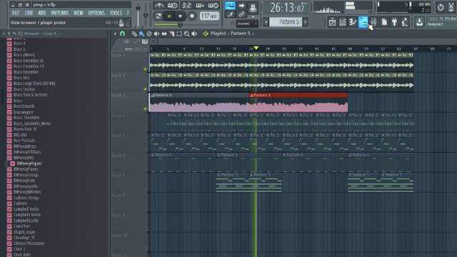Click the tempo field showing 137
This screenshot has width=457, height=257.
[x=209, y=16]
